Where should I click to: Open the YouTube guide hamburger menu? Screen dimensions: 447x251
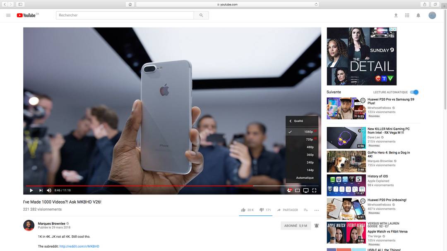8,15
